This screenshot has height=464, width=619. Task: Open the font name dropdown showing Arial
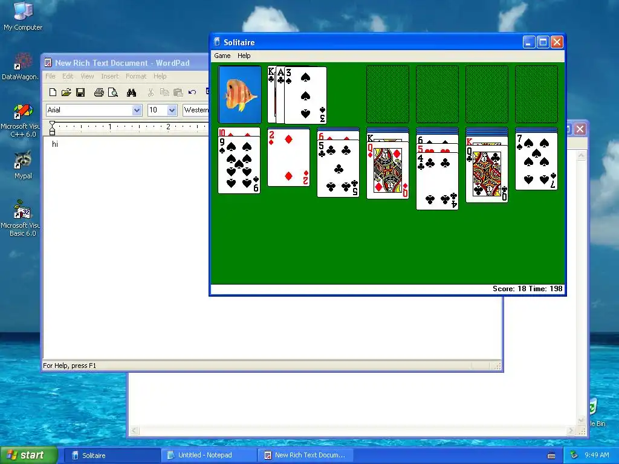(137, 110)
